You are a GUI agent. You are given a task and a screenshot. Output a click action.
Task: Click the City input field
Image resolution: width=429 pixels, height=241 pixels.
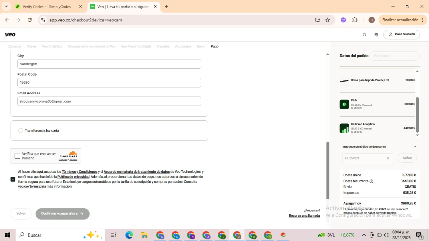pyautogui.click(x=109, y=64)
